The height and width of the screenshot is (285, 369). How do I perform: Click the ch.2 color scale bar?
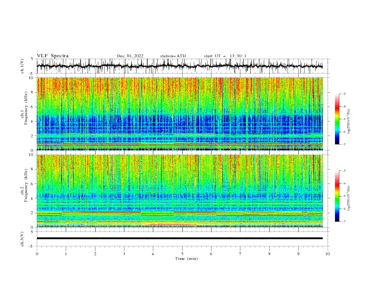click(x=337, y=196)
